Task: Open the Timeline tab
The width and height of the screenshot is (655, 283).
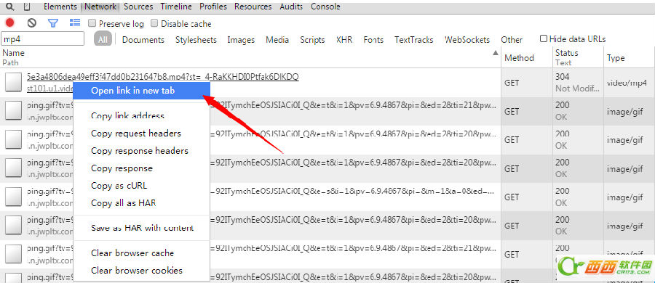Action: click(x=176, y=7)
